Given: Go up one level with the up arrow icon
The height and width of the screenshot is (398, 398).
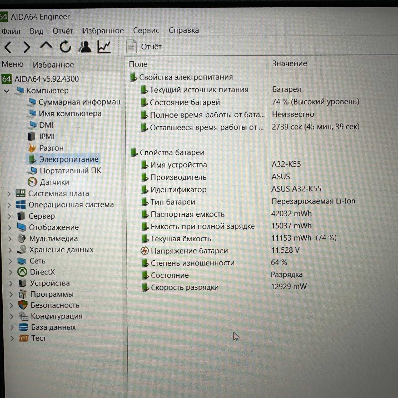Looking at the screenshot, I should click(x=46, y=46).
